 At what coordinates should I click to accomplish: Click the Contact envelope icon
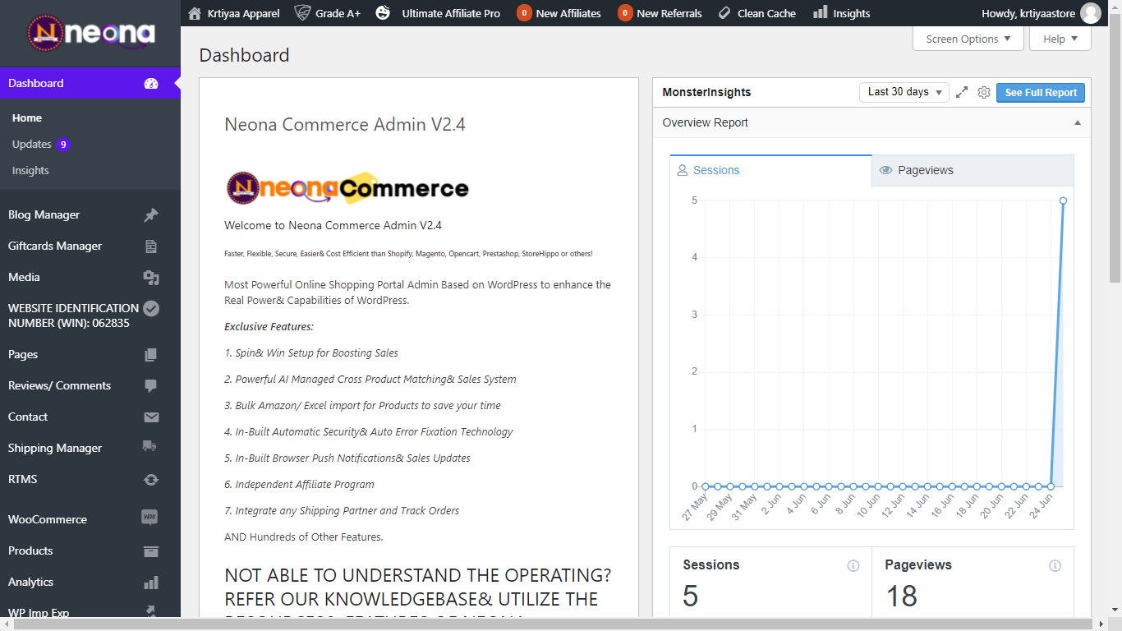tap(151, 417)
